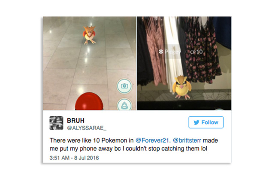Click the tweet text about 10 Pokemon
The image size is (275, 188).
(134, 144)
